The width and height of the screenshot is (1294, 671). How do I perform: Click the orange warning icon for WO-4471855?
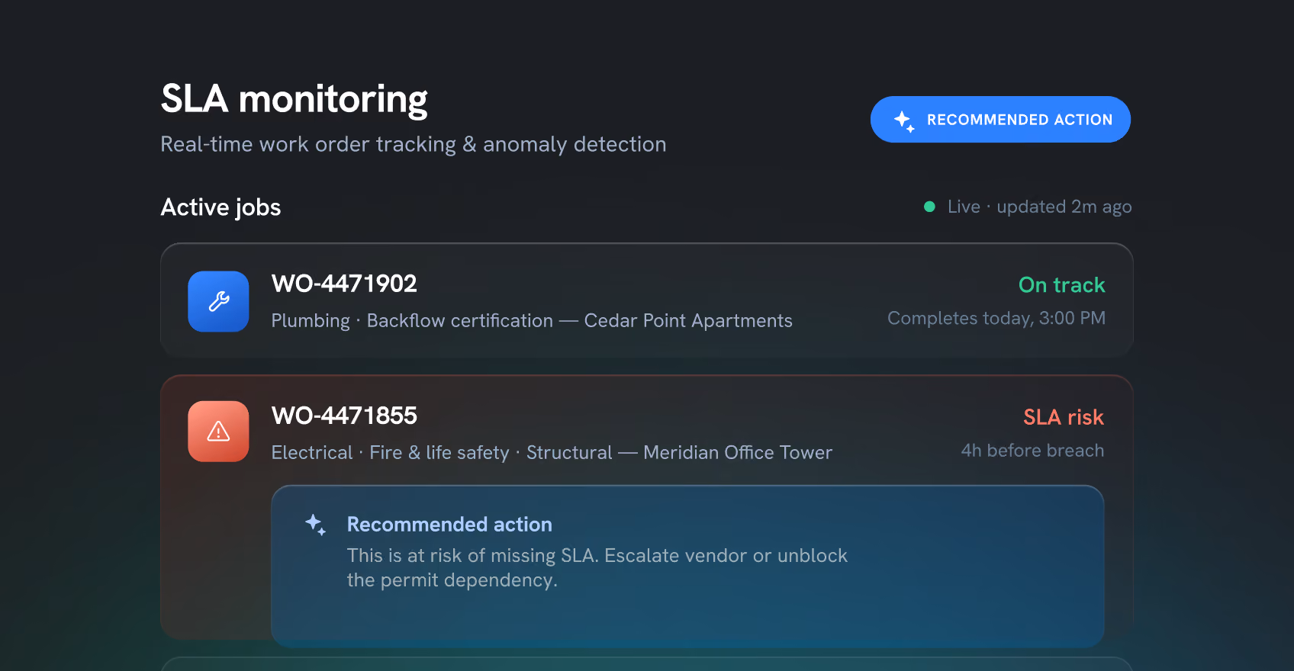218,432
